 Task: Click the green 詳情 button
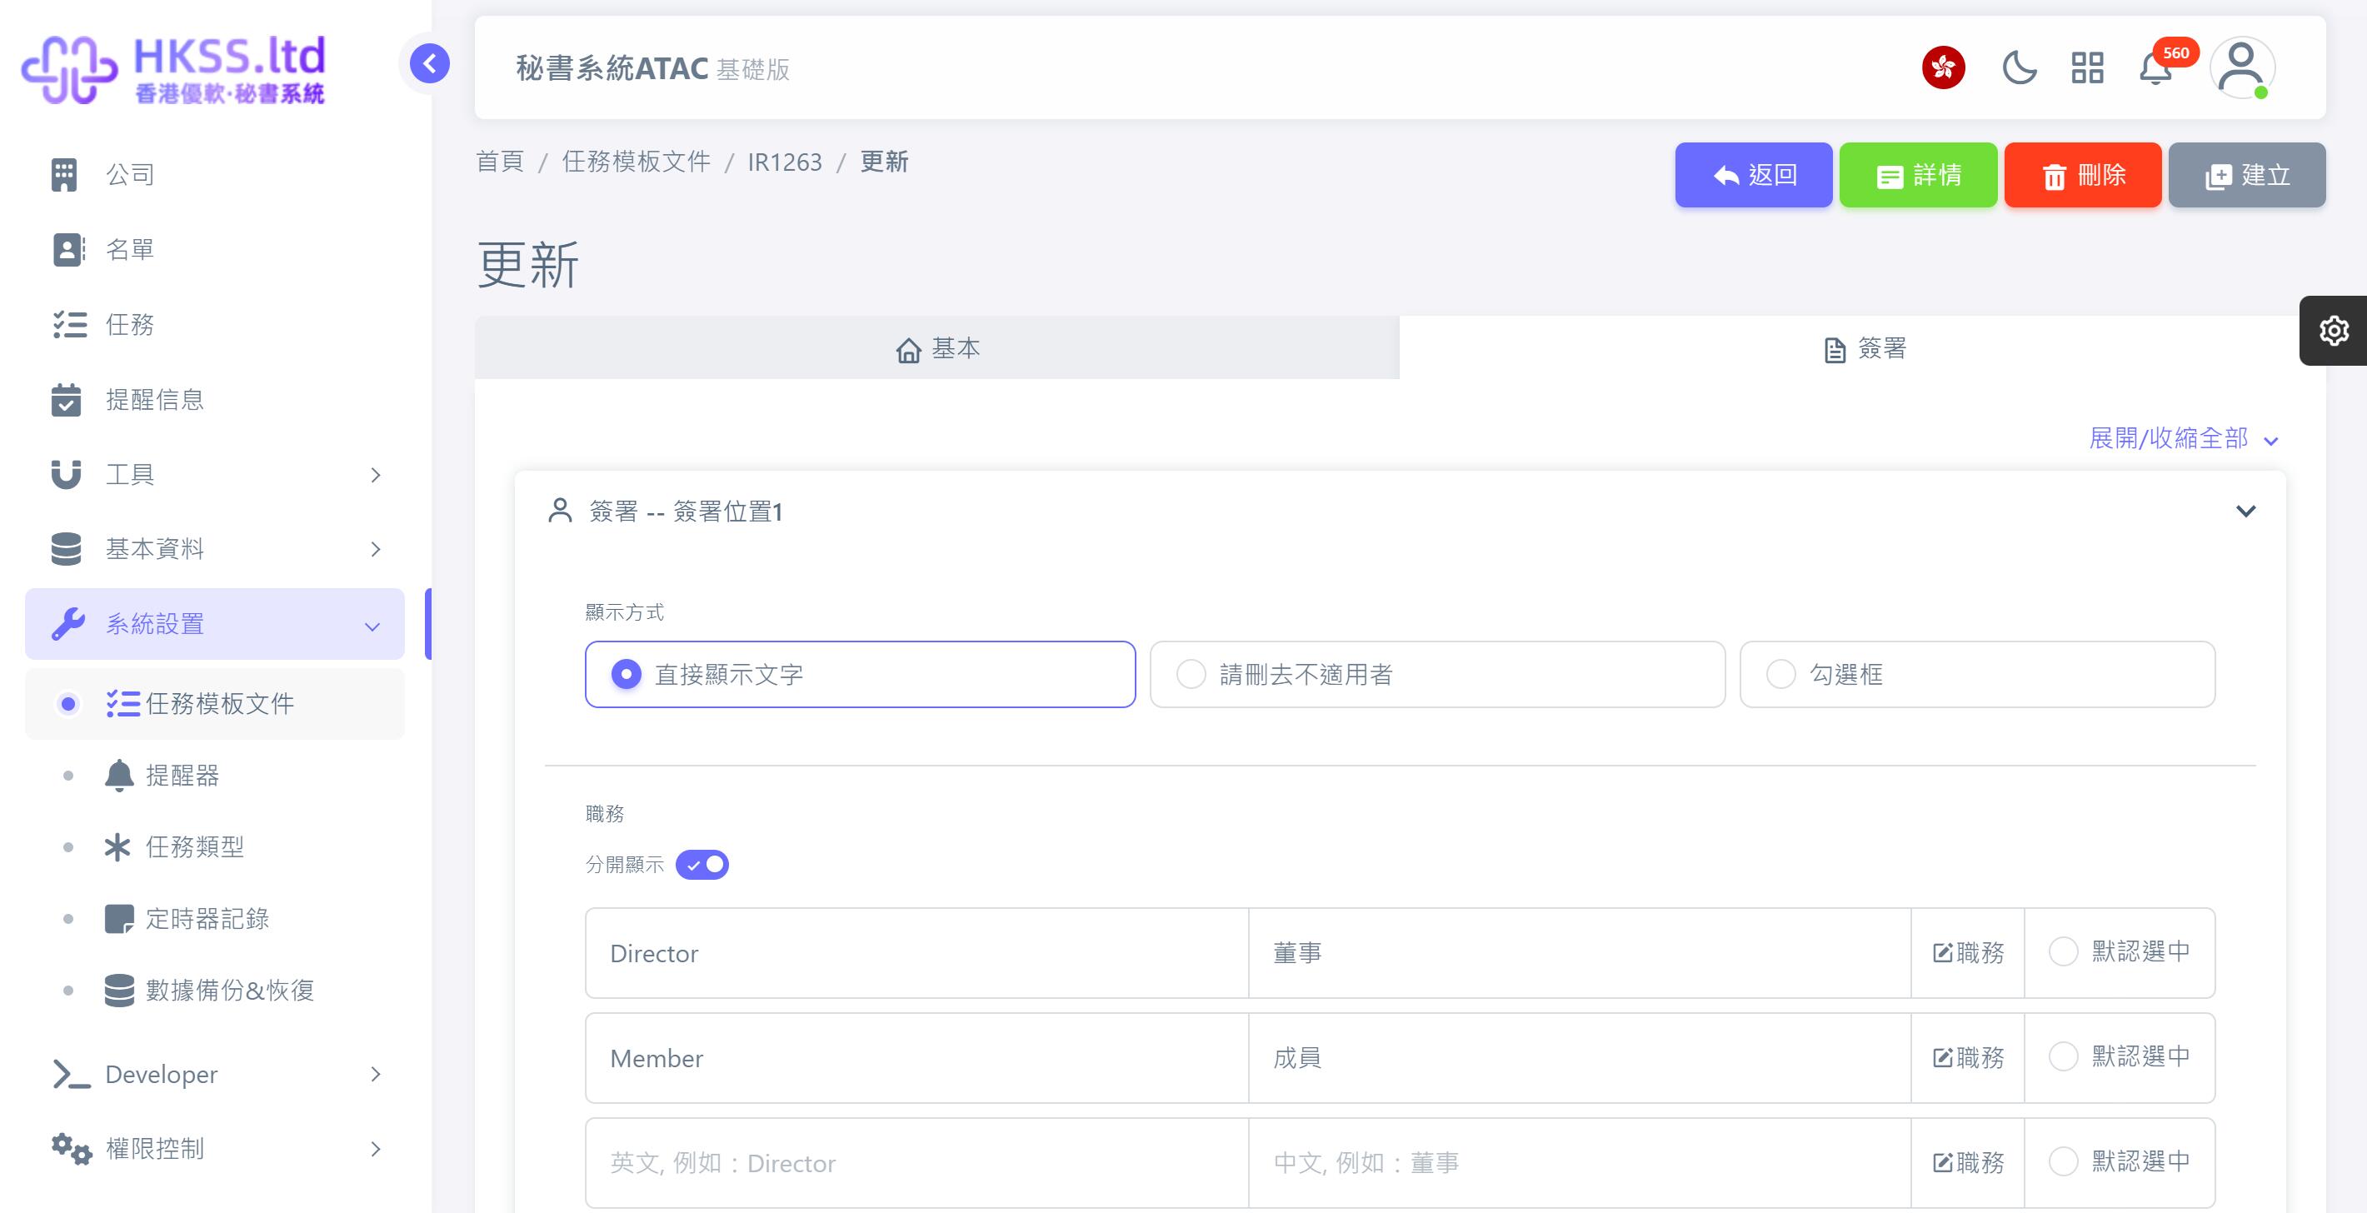pos(1918,175)
